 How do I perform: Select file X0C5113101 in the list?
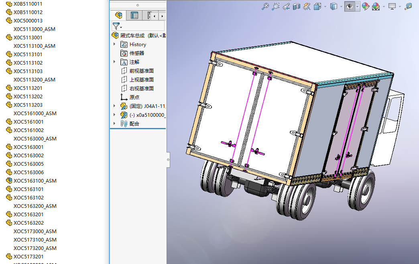coord(28,54)
